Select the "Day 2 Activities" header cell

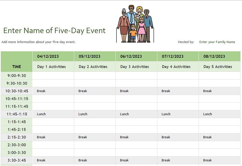pos(95,67)
